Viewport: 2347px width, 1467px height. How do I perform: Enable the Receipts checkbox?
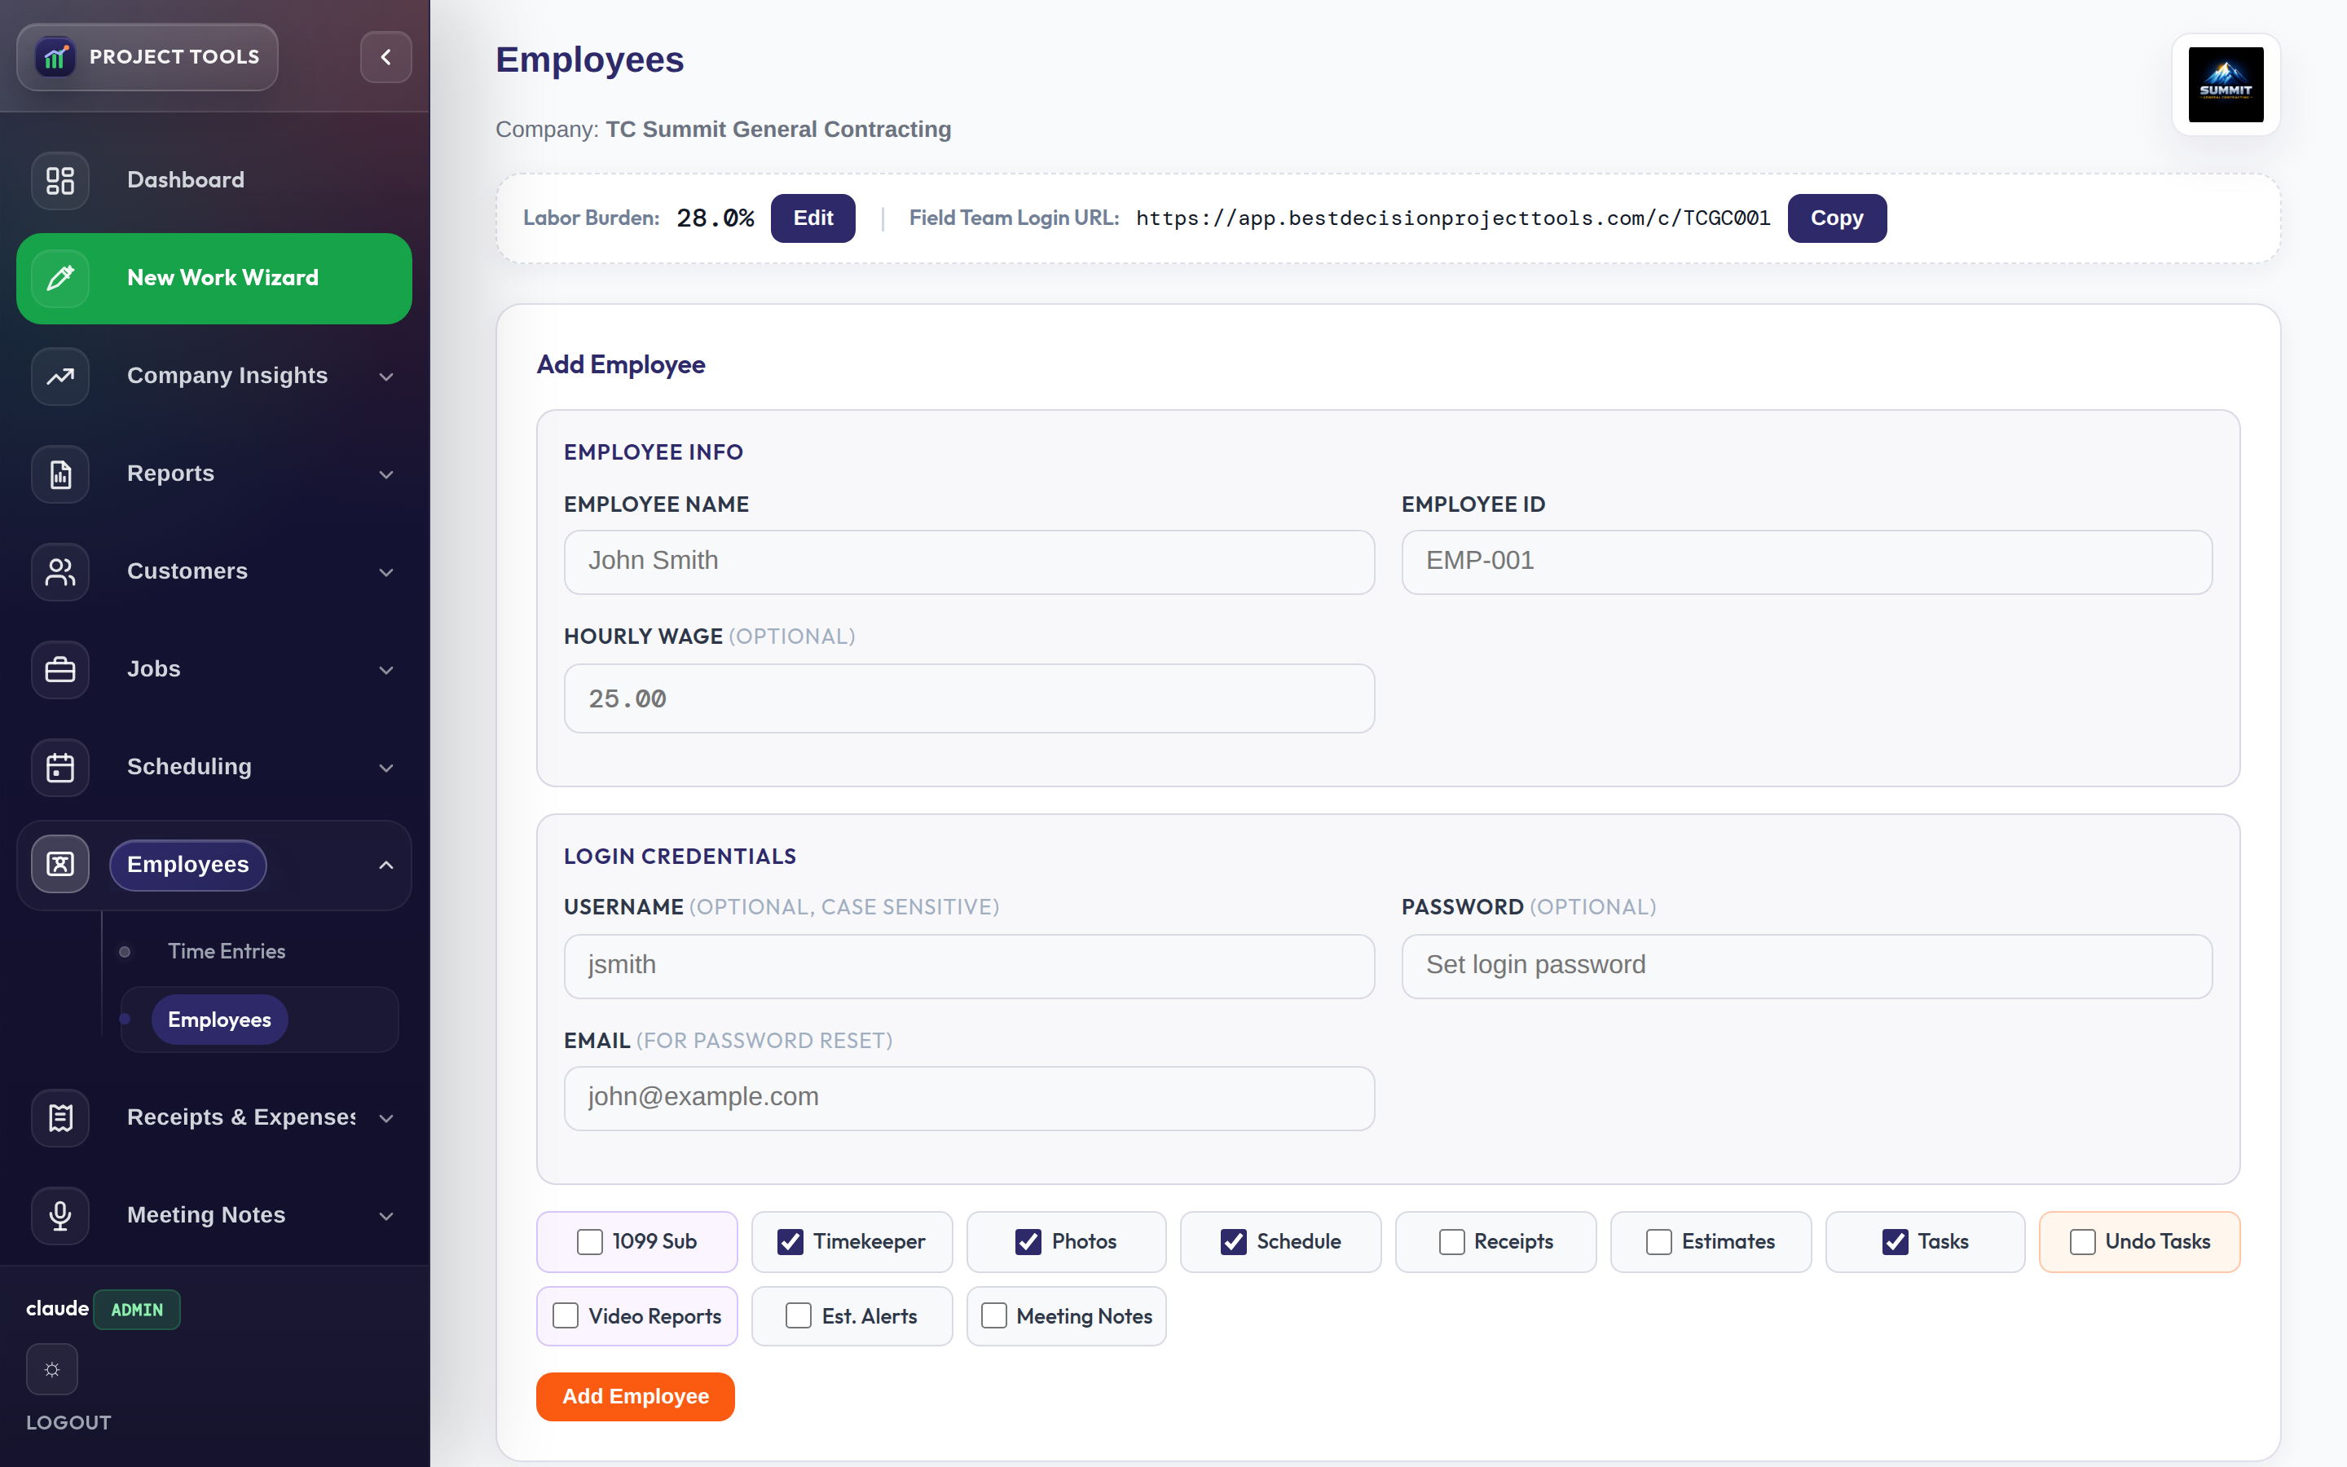tap(1452, 1242)
